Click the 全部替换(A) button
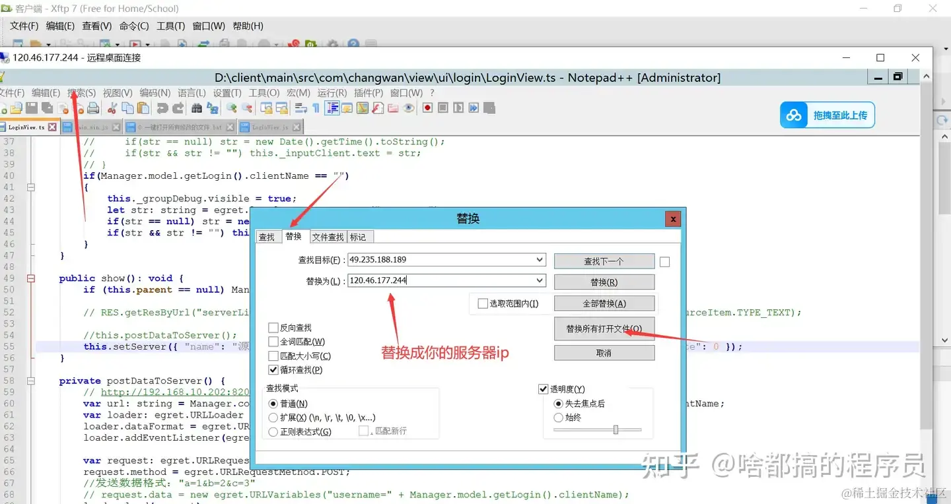 604,303
